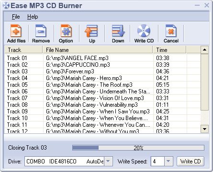Select the File Name column header

click(98, 50)
